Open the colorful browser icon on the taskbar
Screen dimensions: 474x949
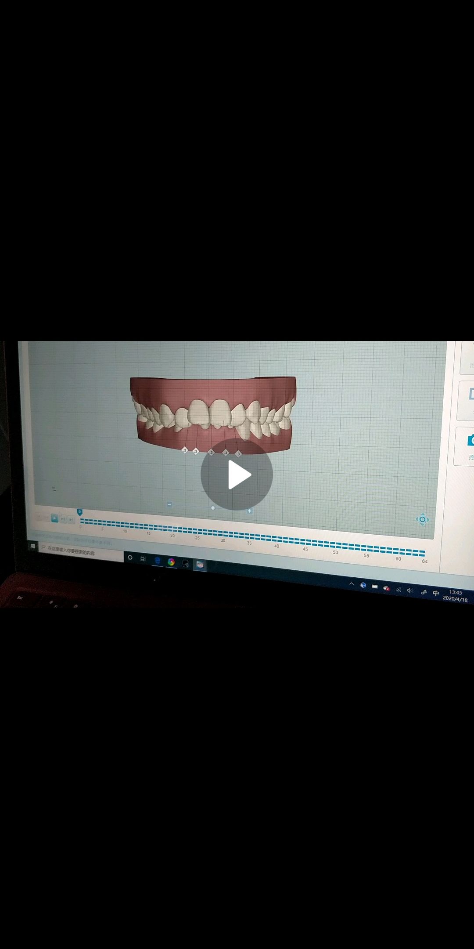click(171, 562)
